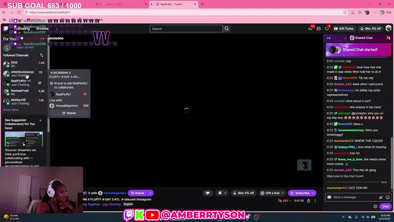Click the browser address bar URL
The width and height of the screenshot is (394, 222).
click(x=50, y=12)
